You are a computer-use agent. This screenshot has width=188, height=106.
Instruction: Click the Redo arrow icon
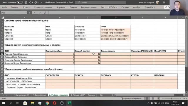pos(36,2)
